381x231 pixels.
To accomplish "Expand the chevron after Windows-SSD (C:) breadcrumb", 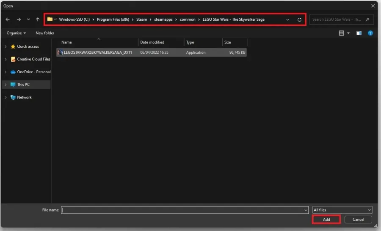I will pos(93,19).
